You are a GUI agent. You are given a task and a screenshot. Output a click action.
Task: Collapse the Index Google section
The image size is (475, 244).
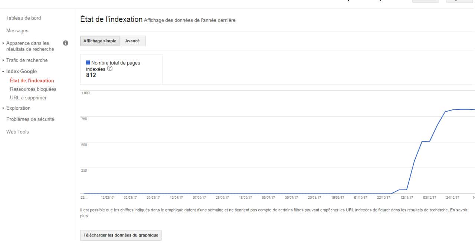21,71
